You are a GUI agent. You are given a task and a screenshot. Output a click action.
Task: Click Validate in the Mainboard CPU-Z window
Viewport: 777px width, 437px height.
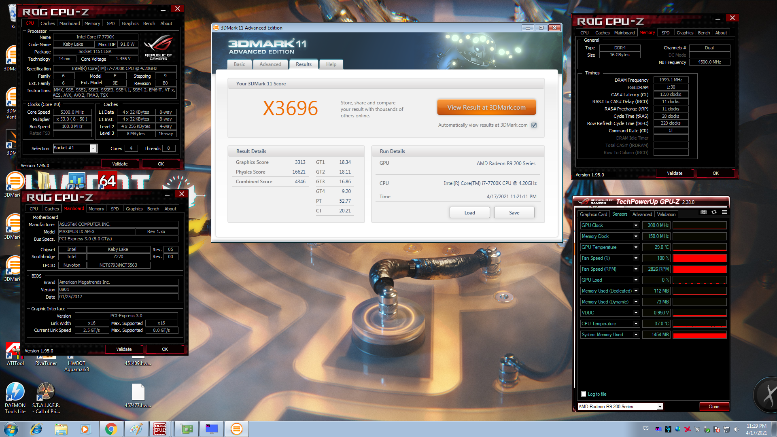click(124, 349)
